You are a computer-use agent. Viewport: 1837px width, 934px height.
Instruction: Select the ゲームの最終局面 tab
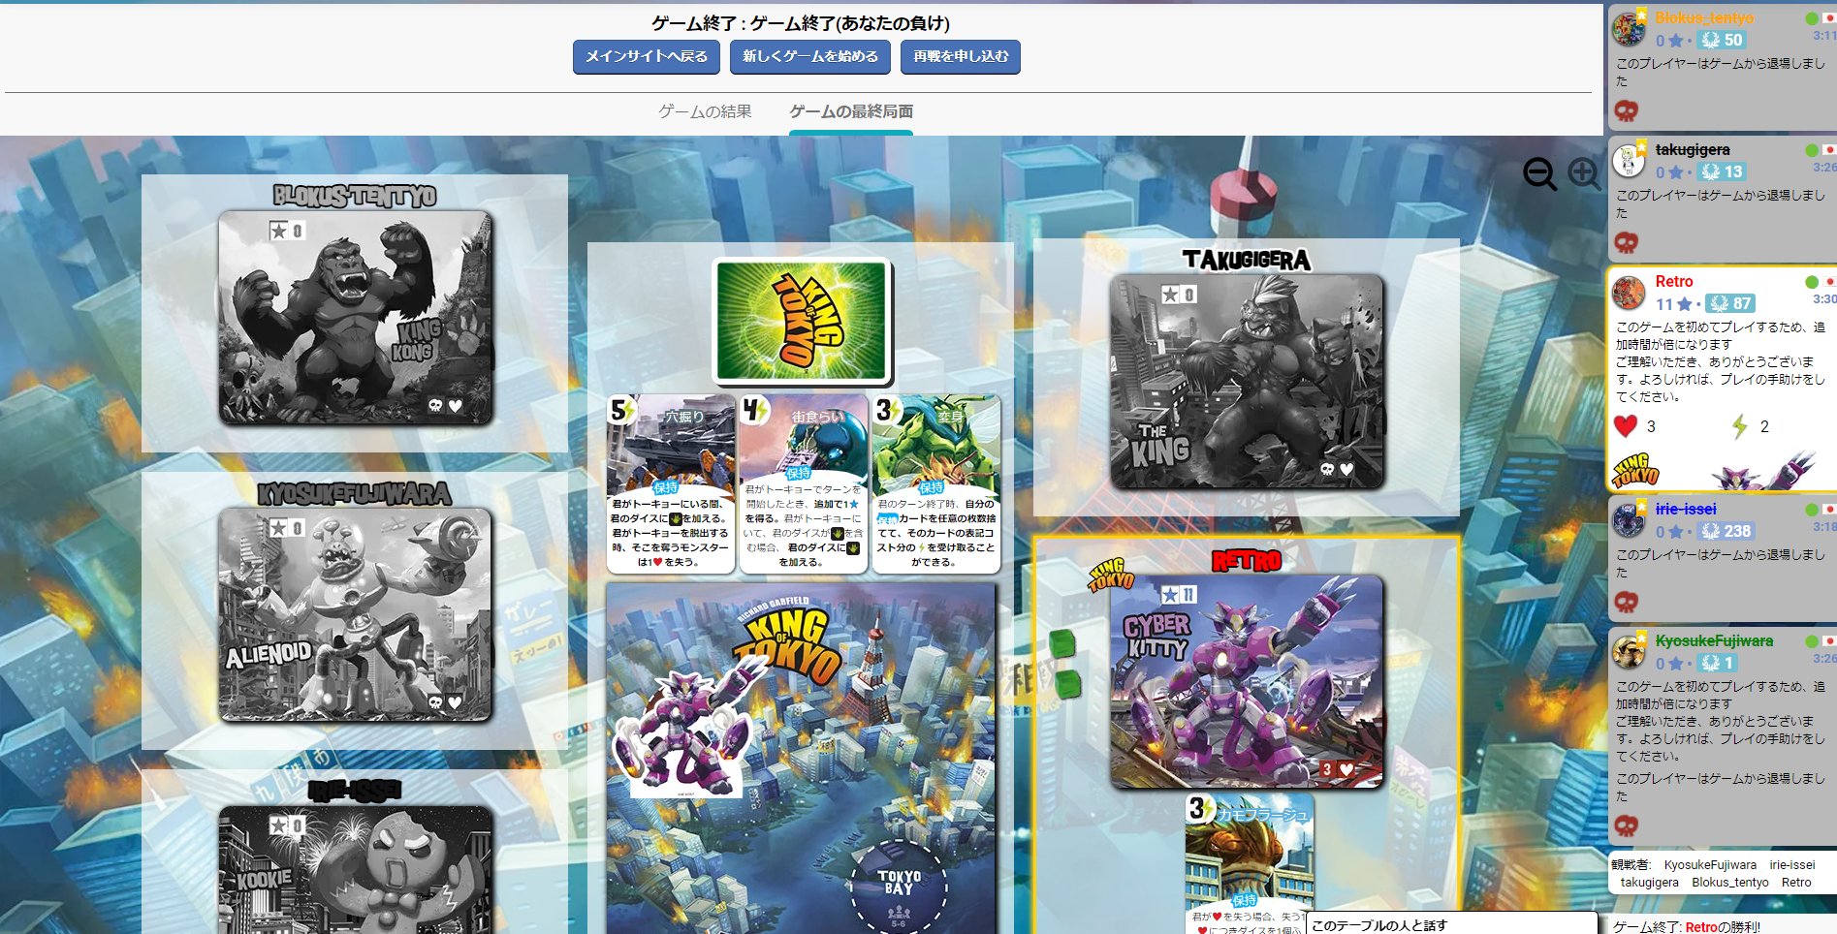point(851,111)
